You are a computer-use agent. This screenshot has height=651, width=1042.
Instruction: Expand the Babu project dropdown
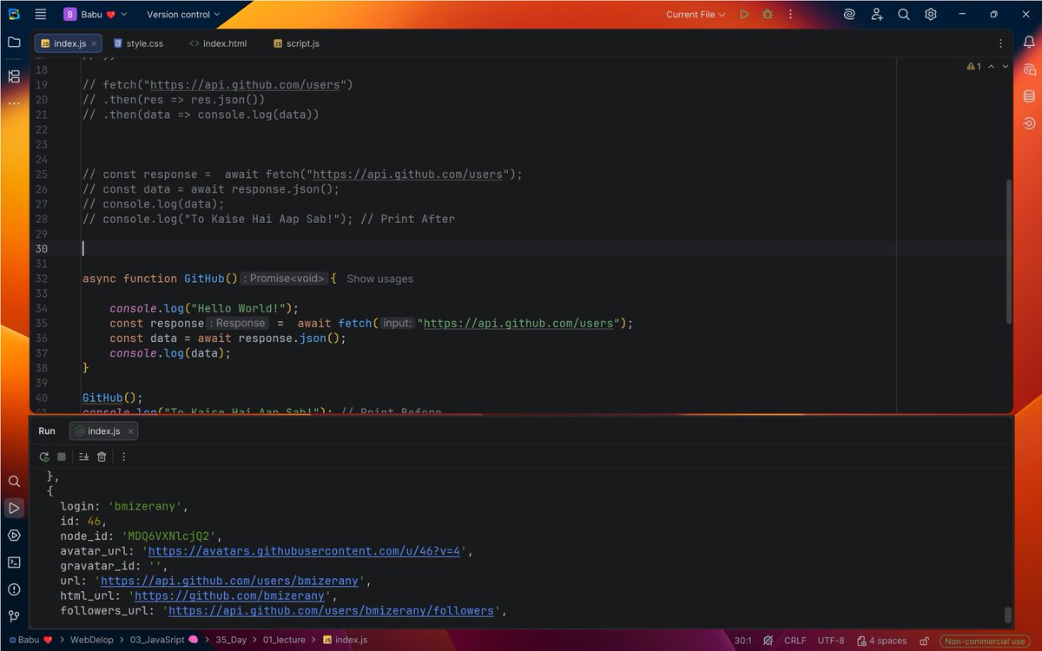pos(95,14)
